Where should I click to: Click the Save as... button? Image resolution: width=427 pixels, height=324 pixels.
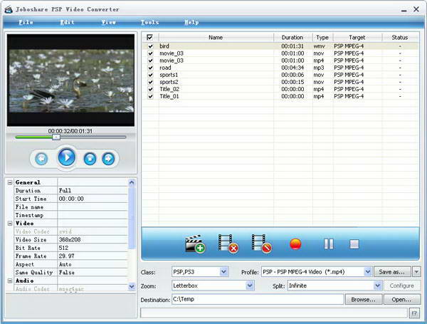coord(392,272)
